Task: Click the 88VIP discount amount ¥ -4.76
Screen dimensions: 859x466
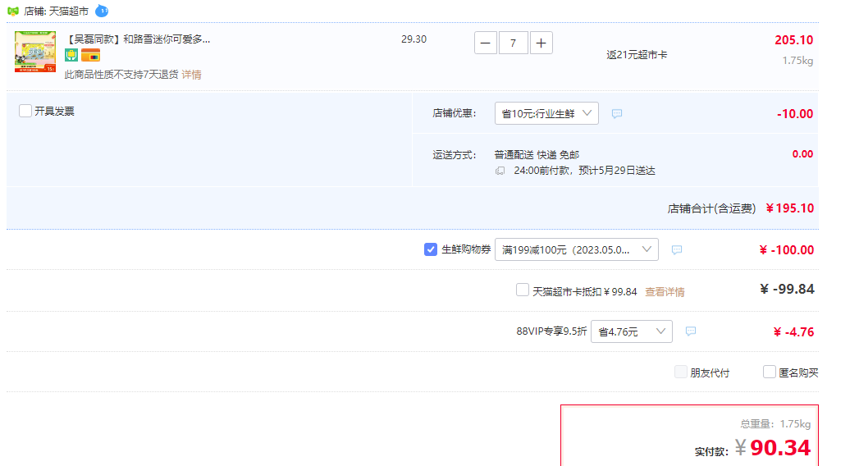Action: click(793, 331)
